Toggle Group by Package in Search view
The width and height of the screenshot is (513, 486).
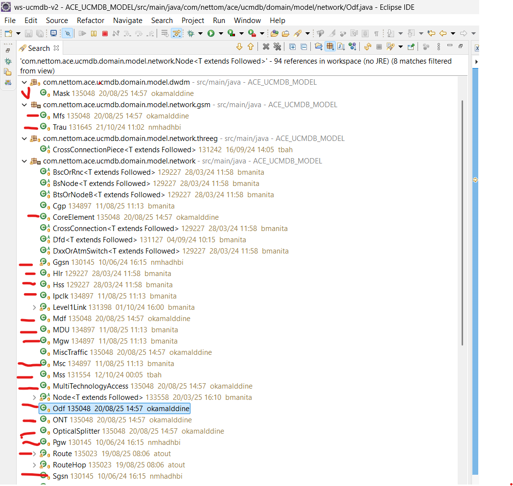point(330,47)
